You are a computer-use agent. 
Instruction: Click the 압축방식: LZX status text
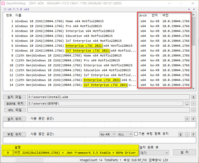point(158,160)
